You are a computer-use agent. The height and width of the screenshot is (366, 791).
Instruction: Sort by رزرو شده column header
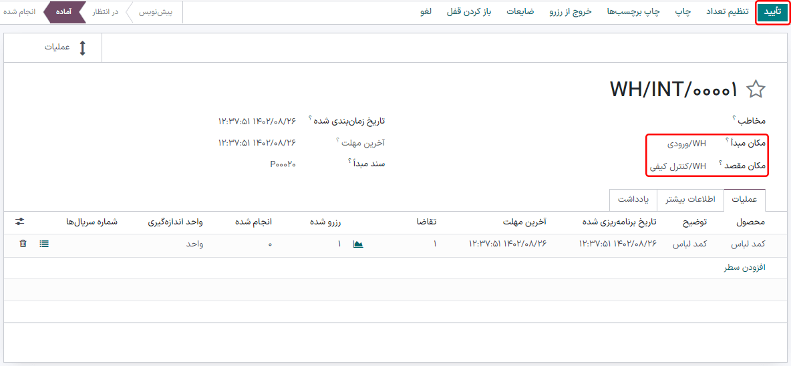tap(326, 222)
